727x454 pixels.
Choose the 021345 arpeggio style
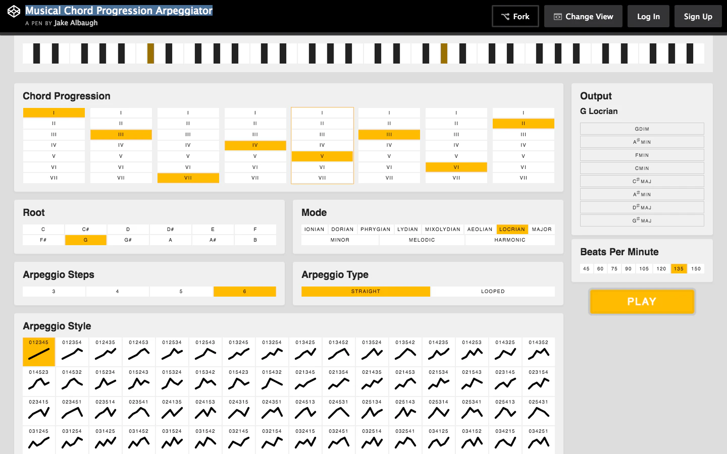pyautogui.click(x=305, y=381)
